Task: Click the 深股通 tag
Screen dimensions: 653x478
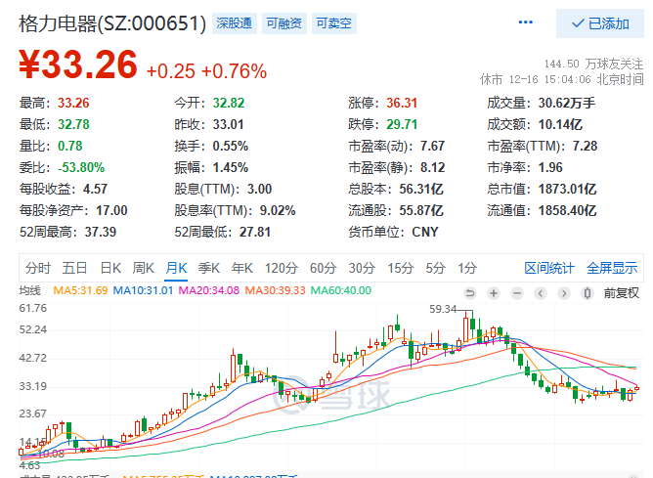Action: pos(235,23)
